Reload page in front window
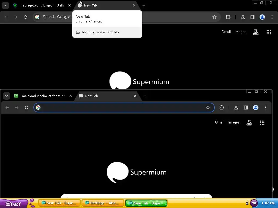Image resolution: width=278 pixels, height=208 pixels. (27, 108)
